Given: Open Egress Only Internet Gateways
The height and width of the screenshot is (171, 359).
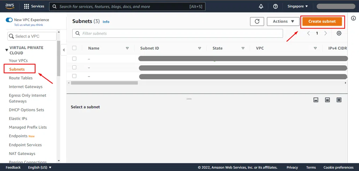Looking at the screenshot, I should pos(27,98).
